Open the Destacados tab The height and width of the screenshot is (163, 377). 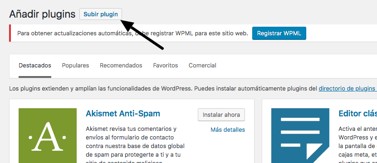35,65
